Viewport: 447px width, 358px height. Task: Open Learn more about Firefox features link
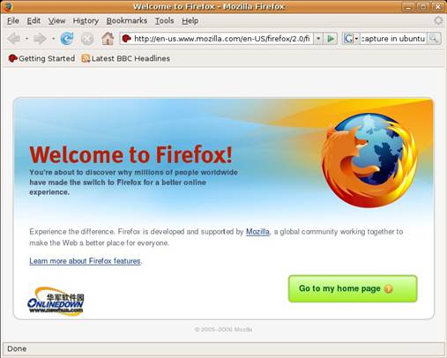click(x=85, y=261)
